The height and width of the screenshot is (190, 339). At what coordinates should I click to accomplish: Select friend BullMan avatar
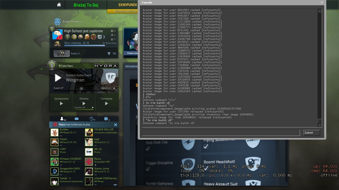tap(55, 132)
